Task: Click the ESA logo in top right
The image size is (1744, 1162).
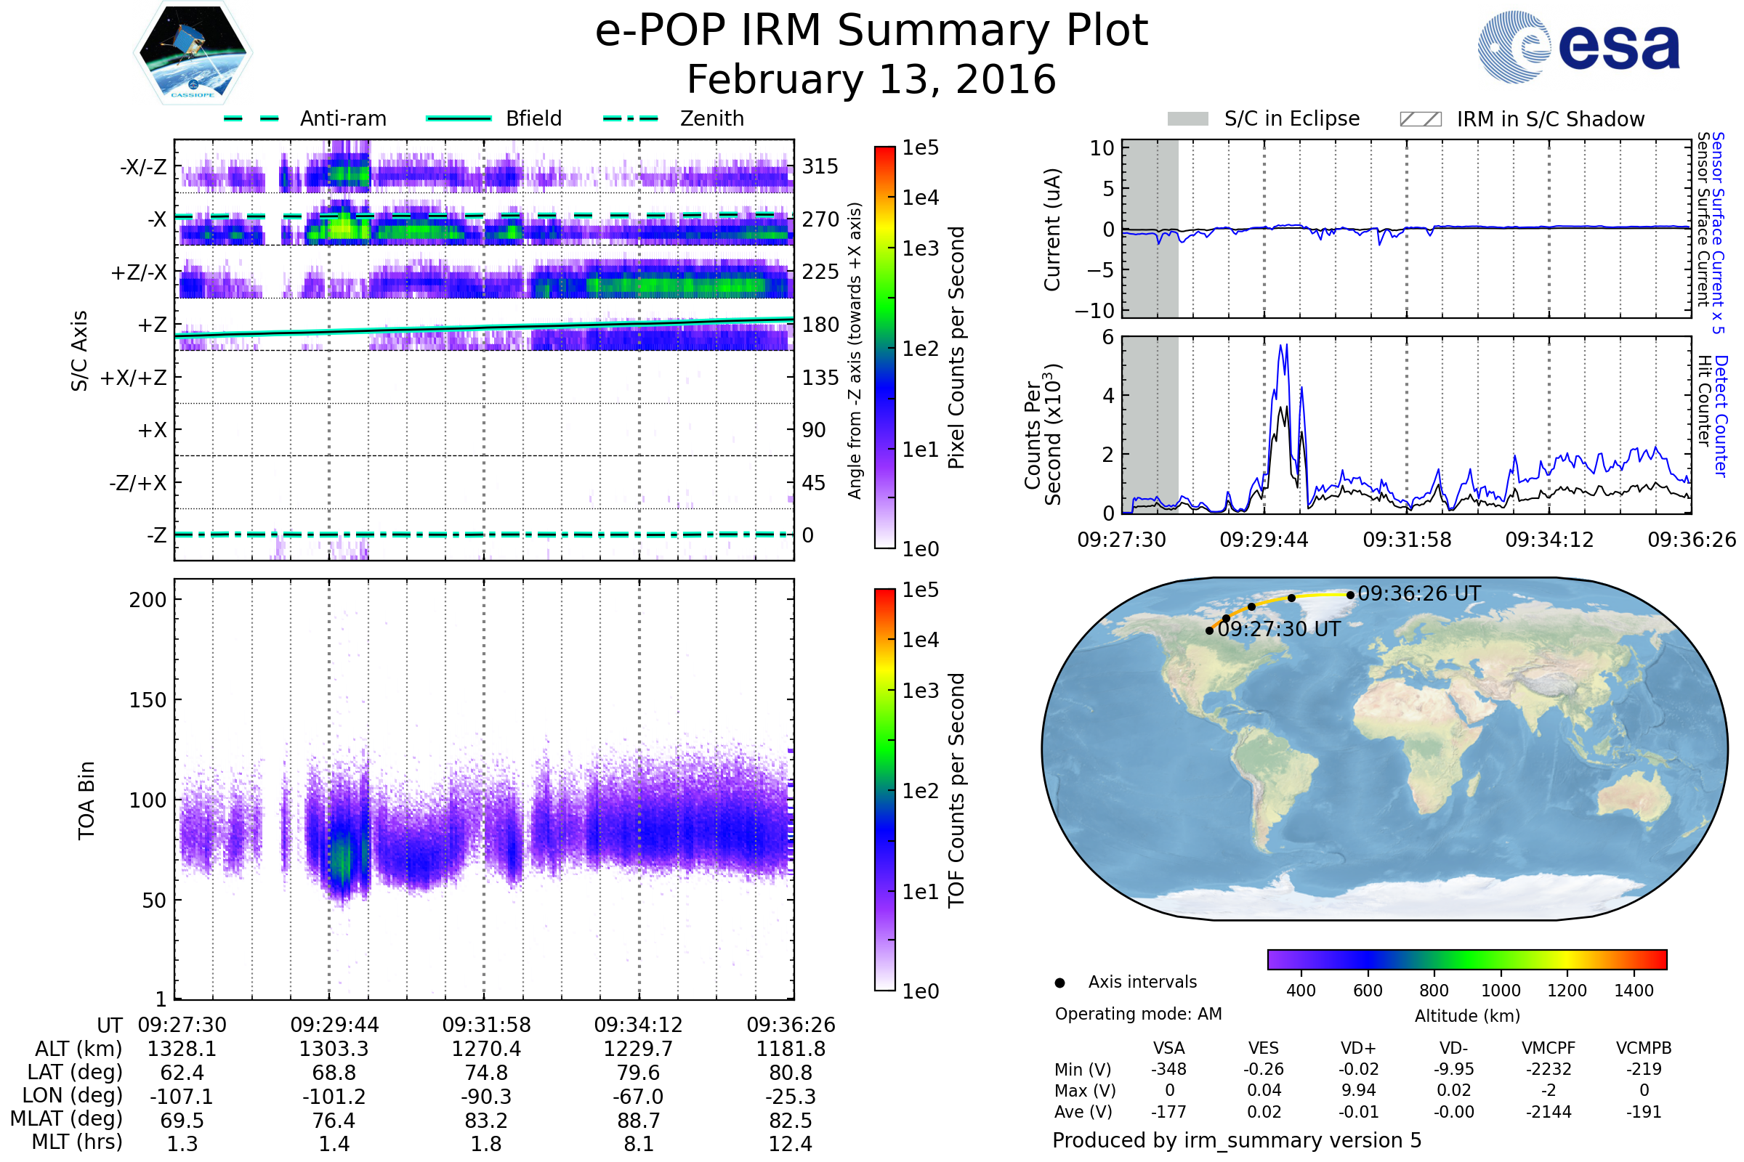Action: click(1578, 47)
